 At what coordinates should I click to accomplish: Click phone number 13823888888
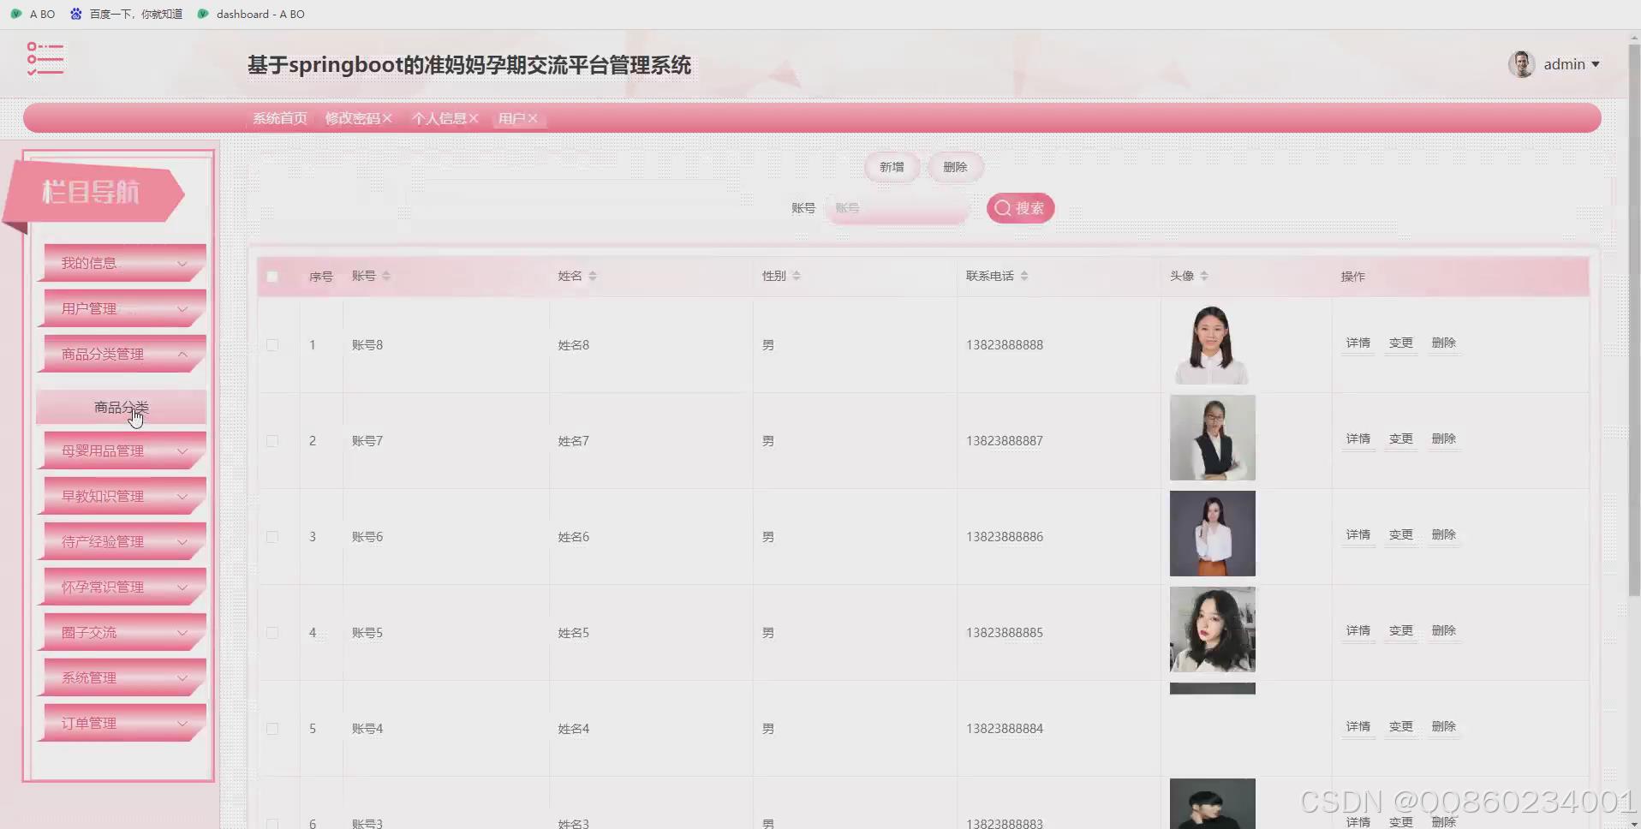pyautogui.click(x=1005, y=345)
